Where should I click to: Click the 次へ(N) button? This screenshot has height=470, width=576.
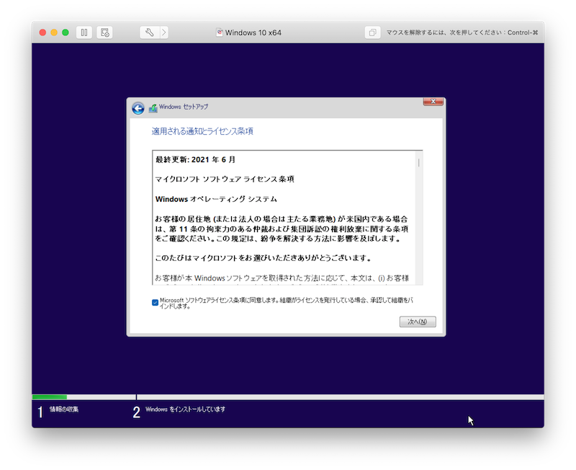click(417, 322)
